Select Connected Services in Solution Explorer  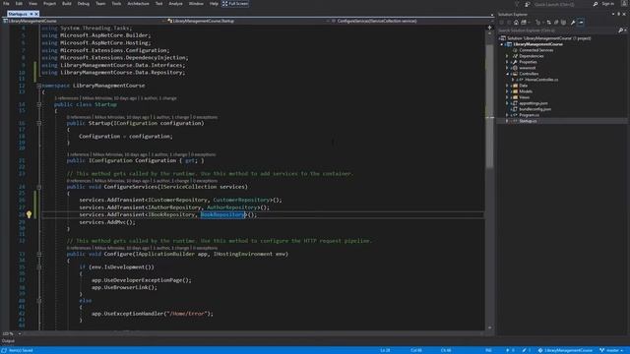pos(535,50)
